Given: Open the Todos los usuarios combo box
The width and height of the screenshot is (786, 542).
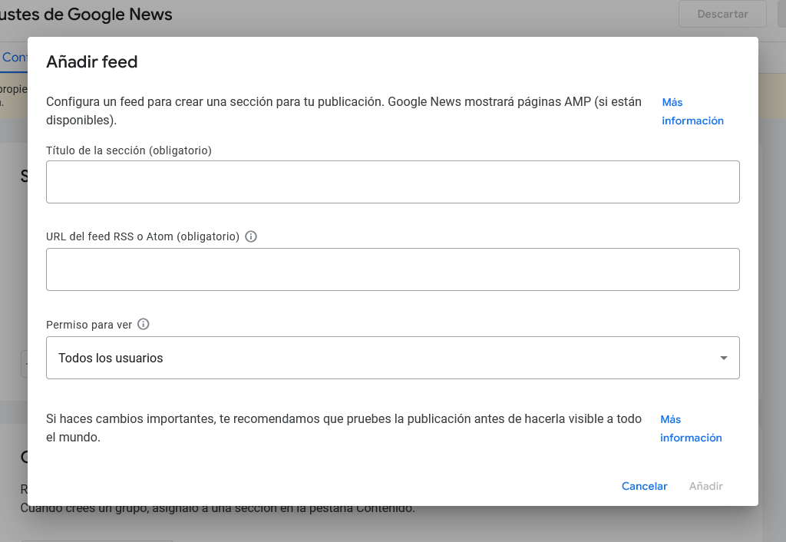Looking at the screenshot, I should pos(384,358).
